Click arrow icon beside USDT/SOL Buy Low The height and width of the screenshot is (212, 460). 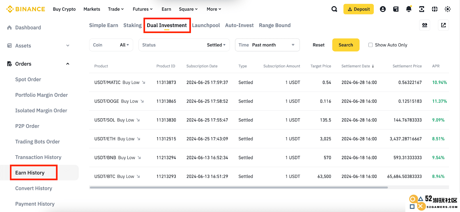coord(138,120)
